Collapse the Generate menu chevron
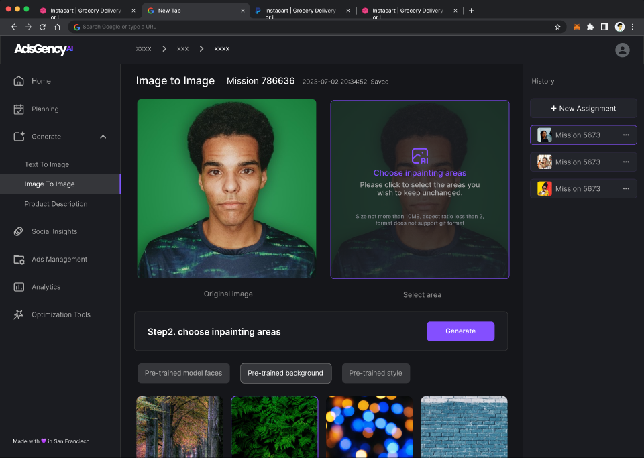Image resolution: width=644 pixels, height=458 pixels. click(x=103, y=137)
